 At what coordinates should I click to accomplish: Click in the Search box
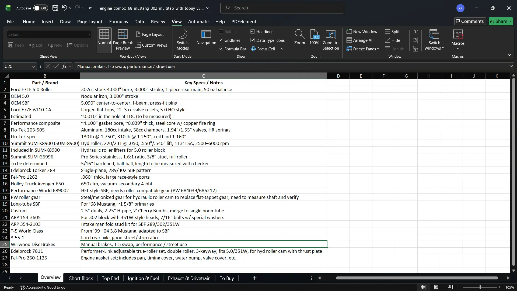pos(282,8)
